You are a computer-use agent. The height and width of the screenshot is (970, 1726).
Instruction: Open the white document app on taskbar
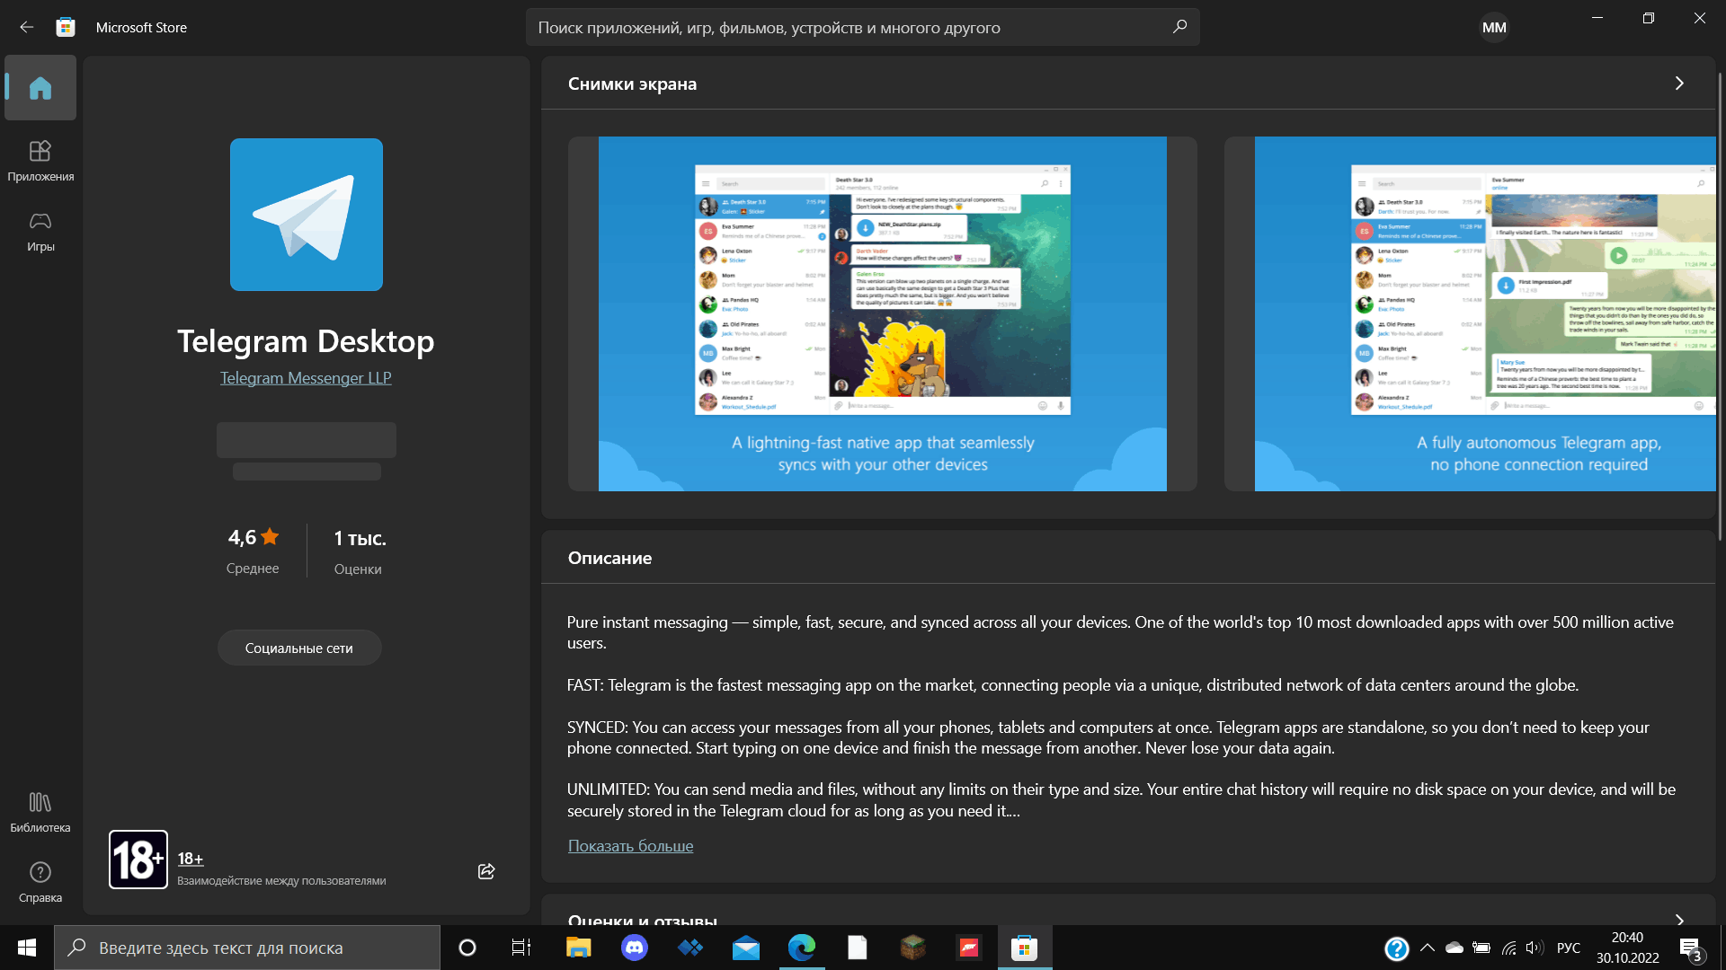[x=858, y=948]
